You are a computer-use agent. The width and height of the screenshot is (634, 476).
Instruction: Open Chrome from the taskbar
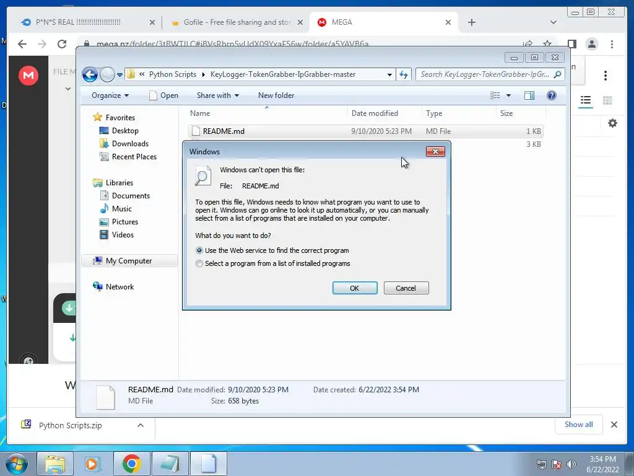(131, 464)
